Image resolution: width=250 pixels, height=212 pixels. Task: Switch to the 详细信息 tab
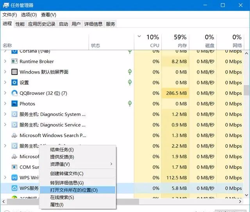[x=93, y=24]
